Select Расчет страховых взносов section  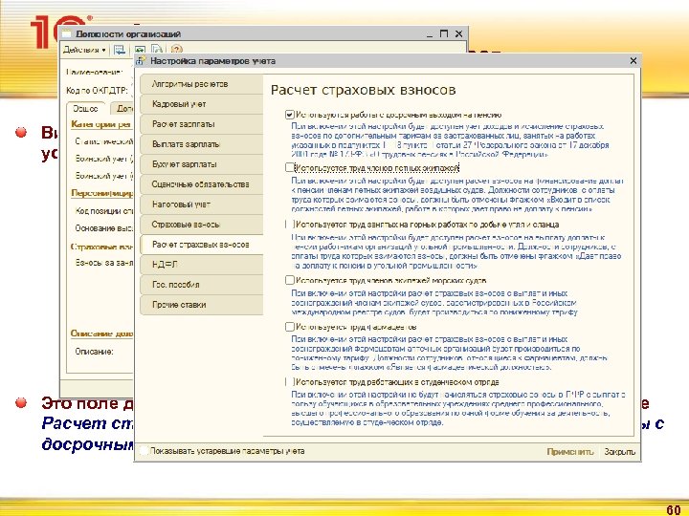pyautogui.click(x=201, y=245)
